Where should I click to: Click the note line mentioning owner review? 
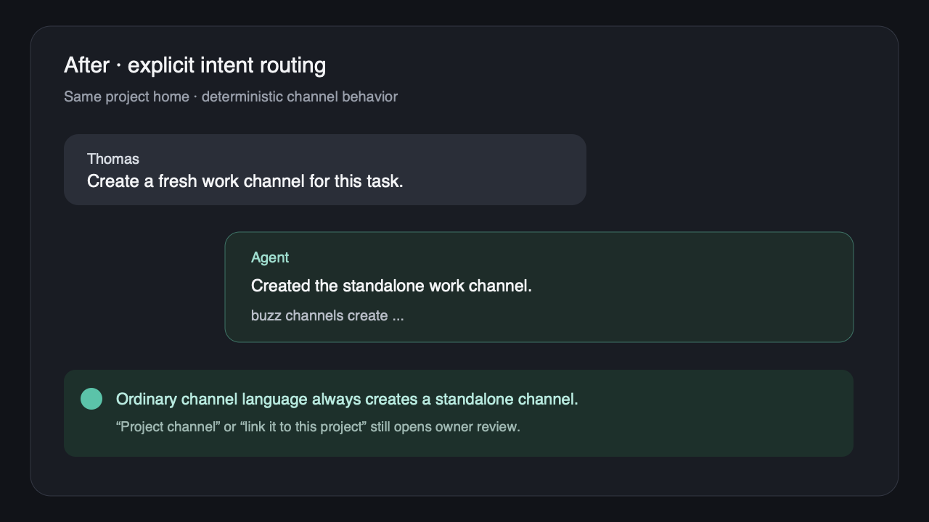[318, 426]
